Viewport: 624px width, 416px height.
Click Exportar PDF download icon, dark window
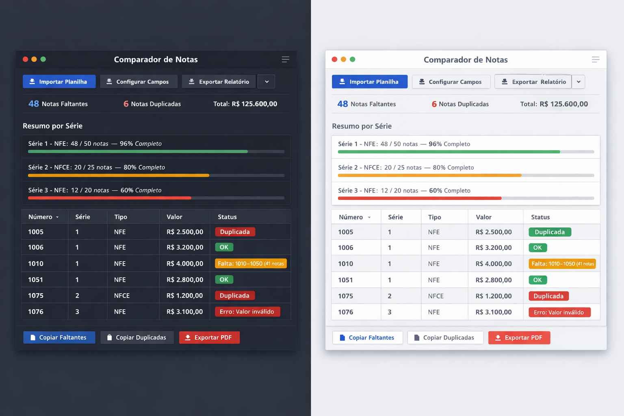coord(188,338)
